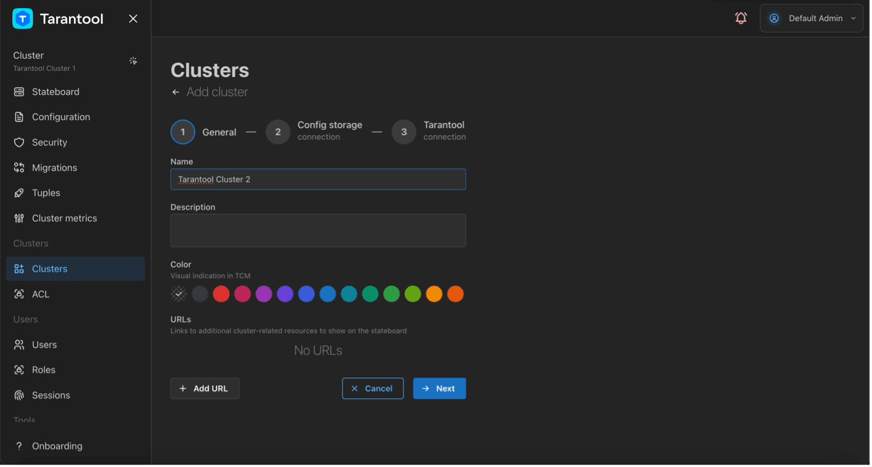Click the notifications bell icon

point(741,18)
